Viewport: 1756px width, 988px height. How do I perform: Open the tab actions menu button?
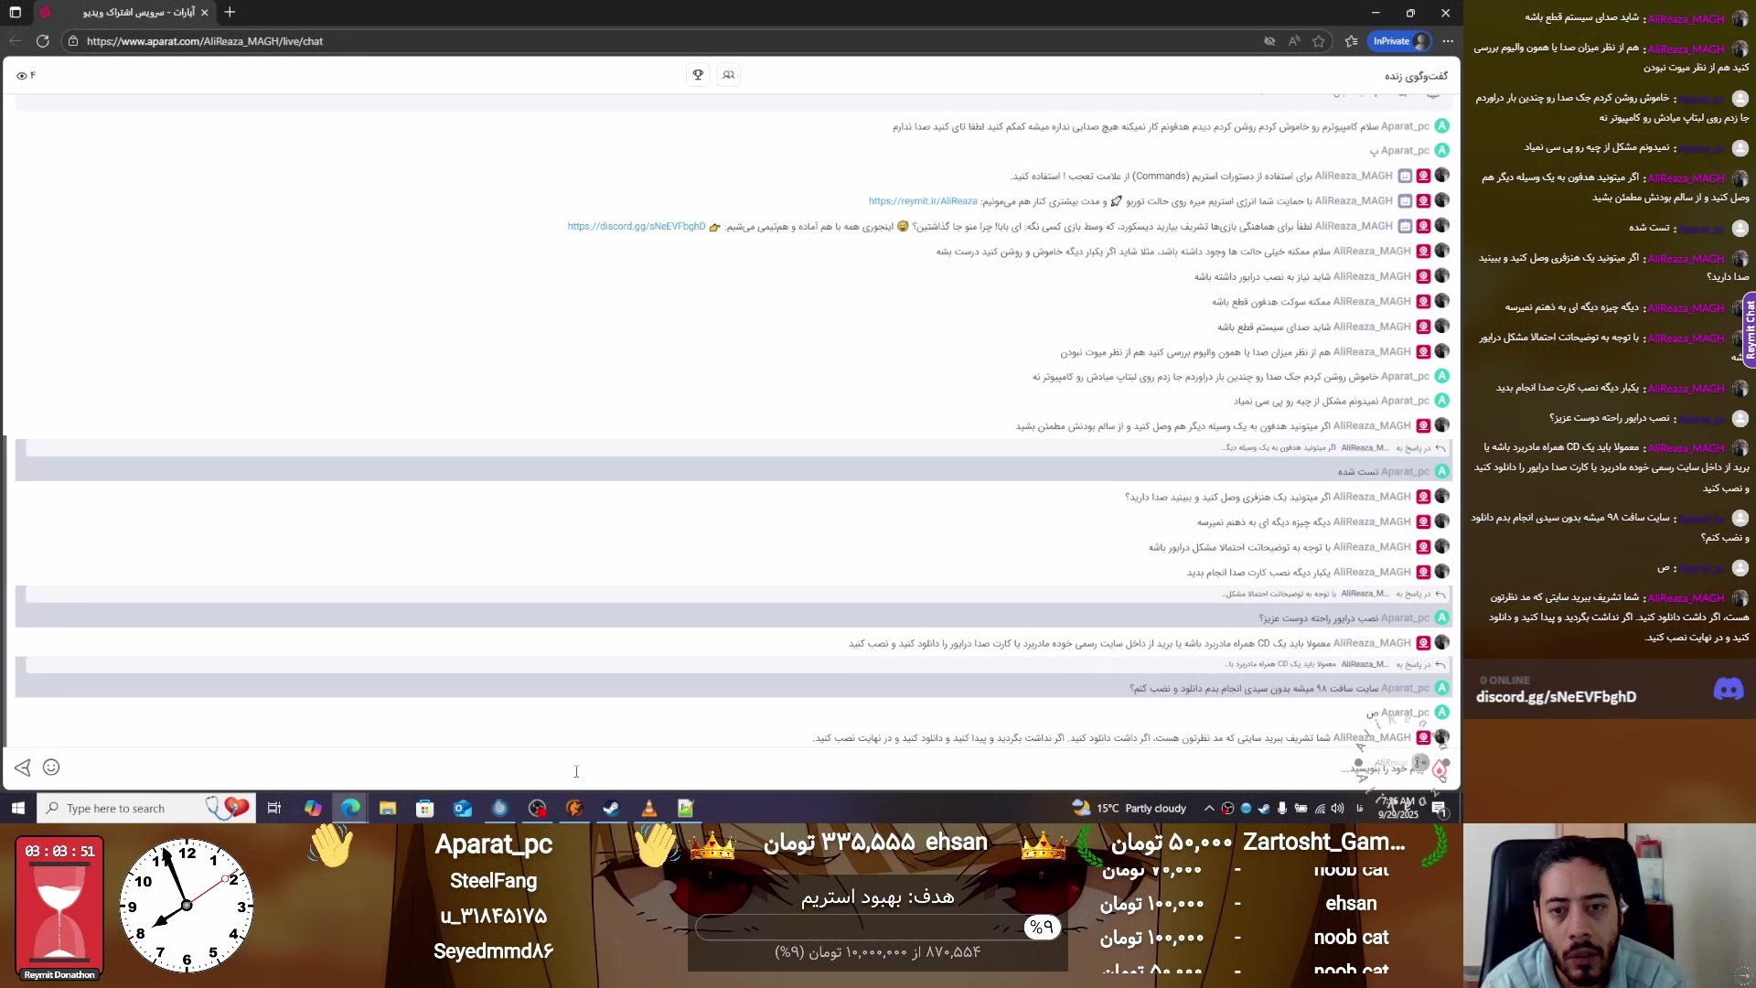pyautogui.click(x=15, y=13)
